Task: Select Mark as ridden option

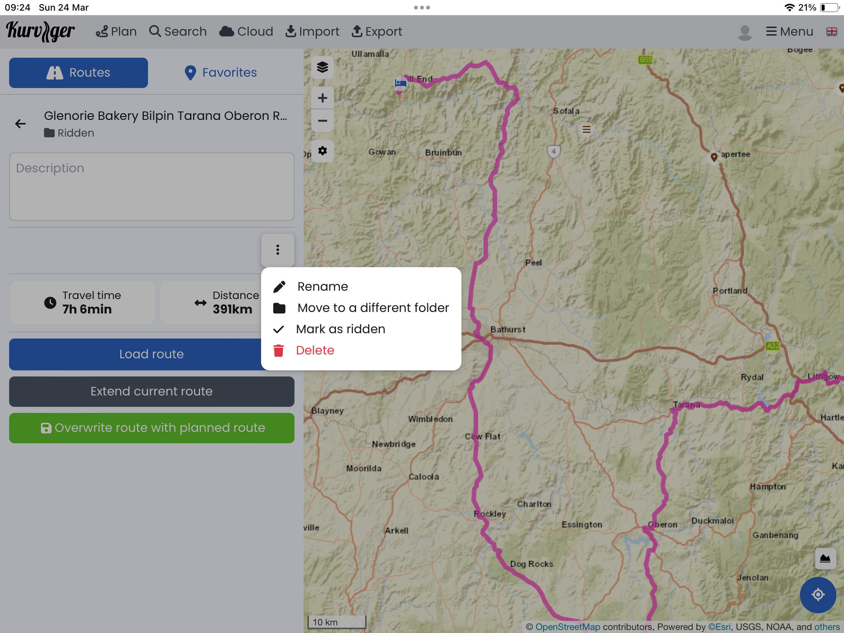Action: (x=340, y=329)
